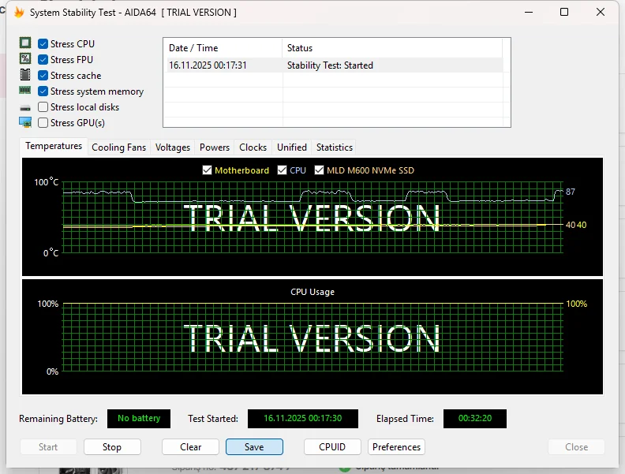Screen dimensions: 625x474
Task: Click the Test Started value '16.11.2025 00:17:30'
Action: (303, 419)
